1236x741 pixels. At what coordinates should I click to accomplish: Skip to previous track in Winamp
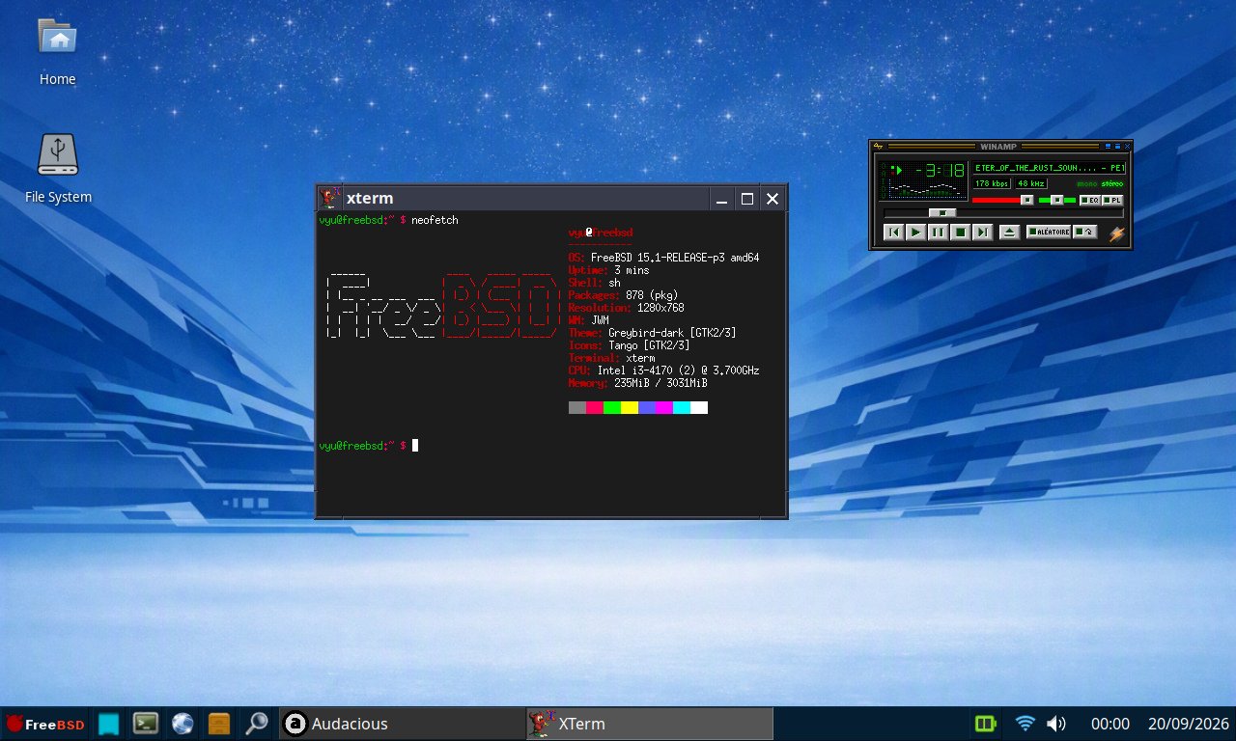(893, 232)
